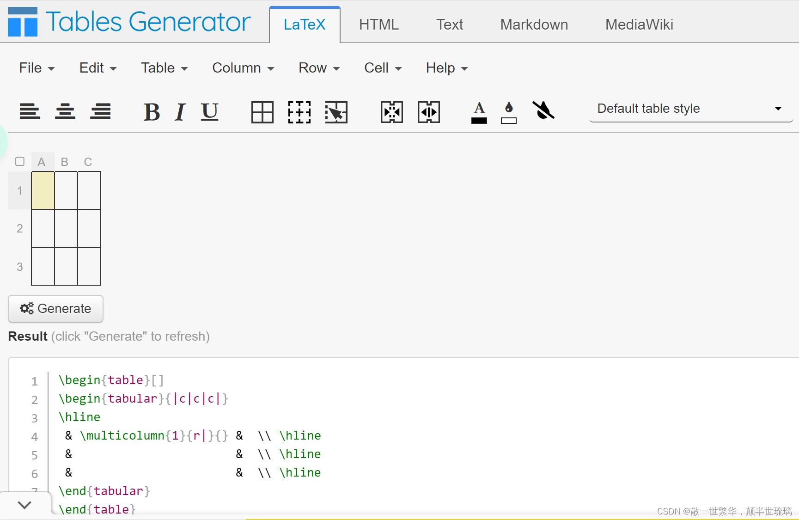Select the border editor cursor tool
This screenshot has height=520, width=799.
point(336,112)
